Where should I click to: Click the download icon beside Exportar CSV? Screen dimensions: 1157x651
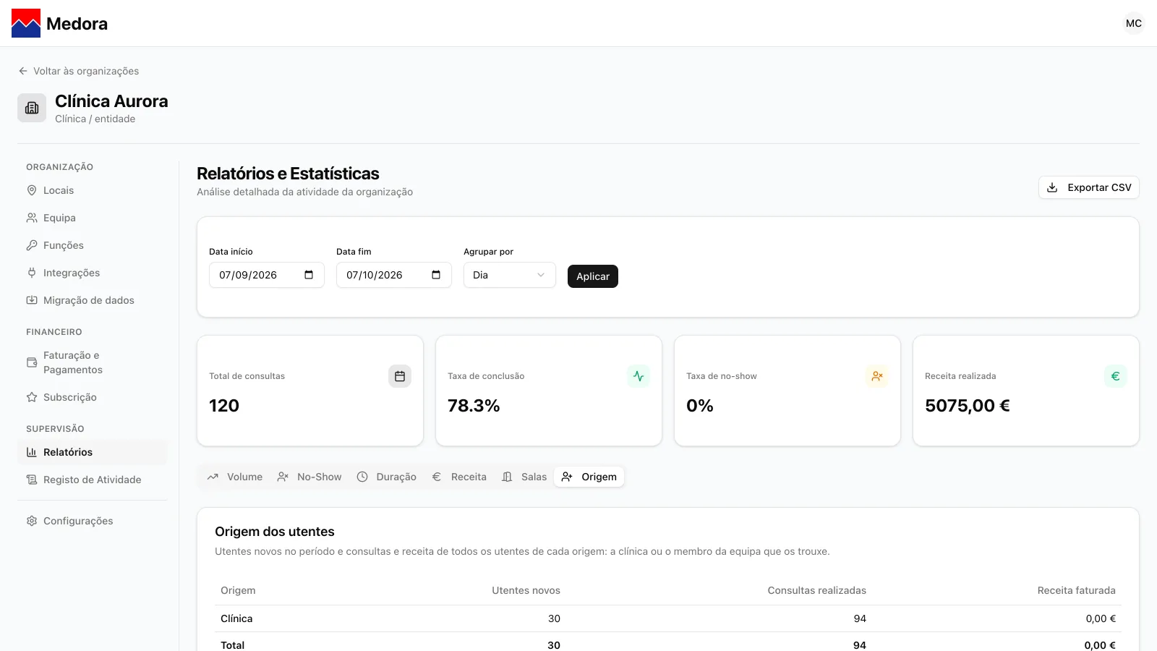tap(1053, 187)
